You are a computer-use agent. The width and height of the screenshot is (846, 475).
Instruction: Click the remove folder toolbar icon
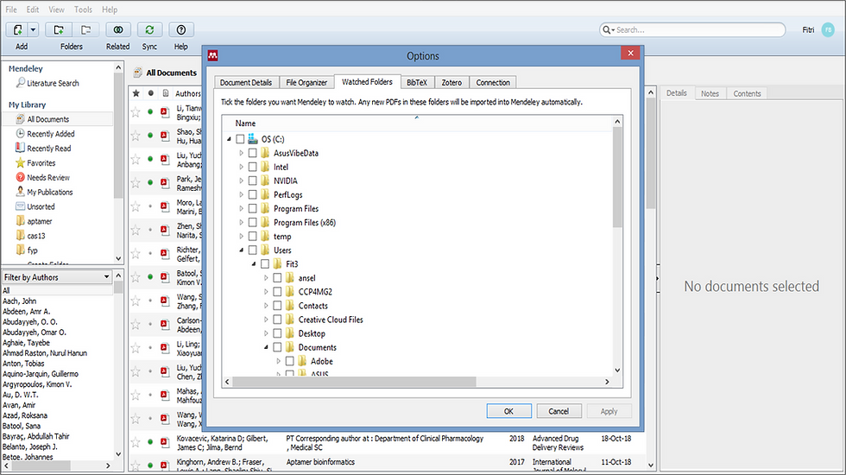pyautogui.click(x=85, y=30)
